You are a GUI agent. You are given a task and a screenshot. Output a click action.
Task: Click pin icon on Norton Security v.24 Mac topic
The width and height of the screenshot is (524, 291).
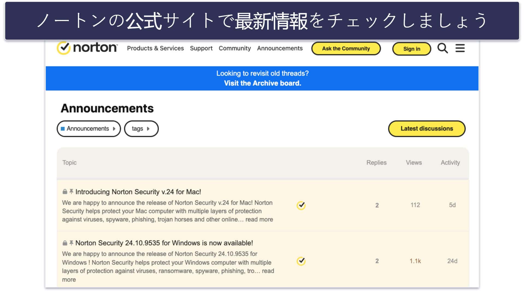click(x=71, y=192)
